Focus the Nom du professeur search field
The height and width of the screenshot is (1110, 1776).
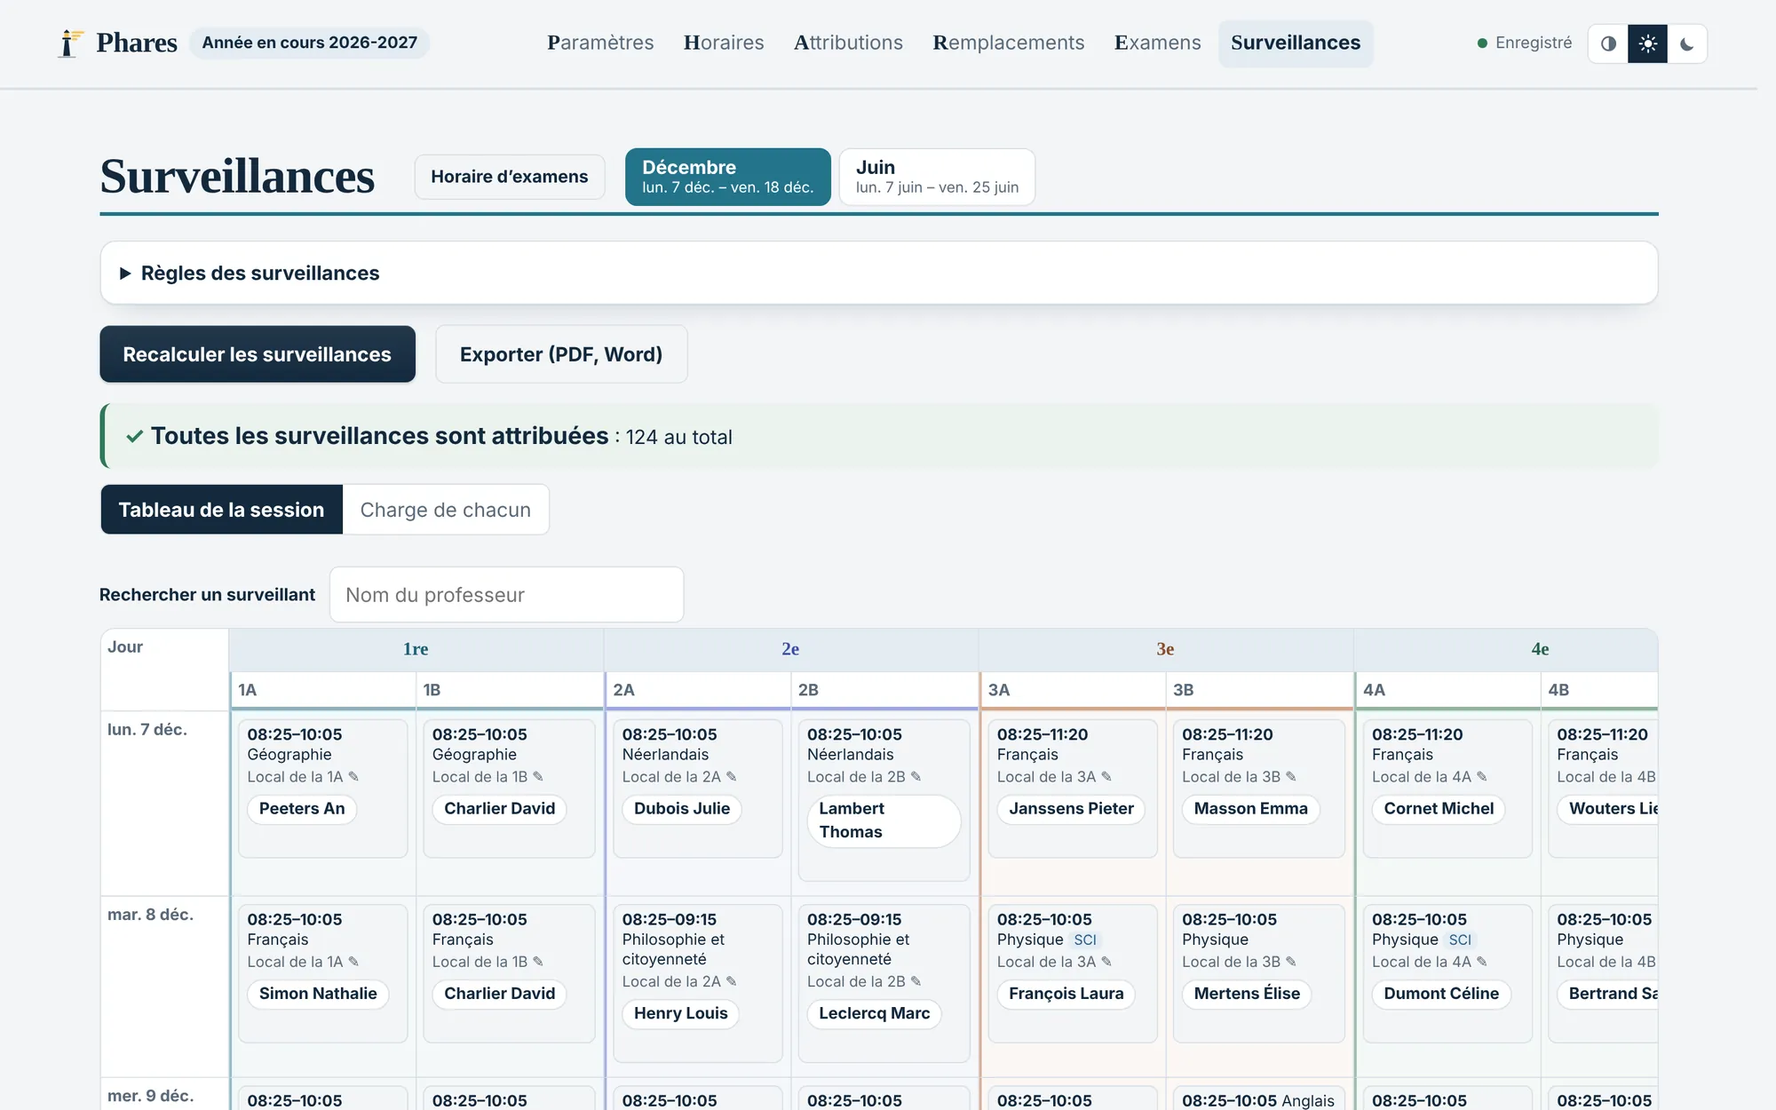tap(506, 595)
